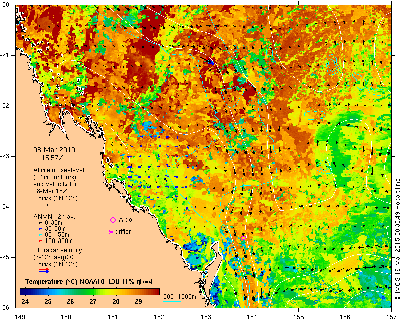Screen dimensions: 402x322
Task: Click the '(0.1m contours)' text
Action: point(55,177)
